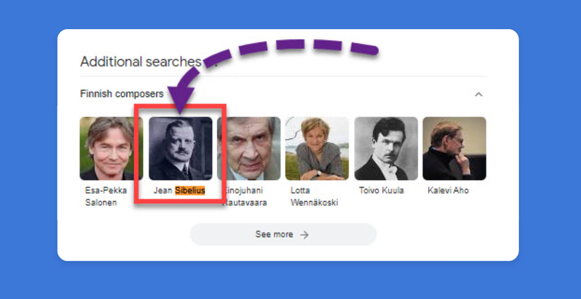Click the Finnish composers section heading

pos(121,94)
